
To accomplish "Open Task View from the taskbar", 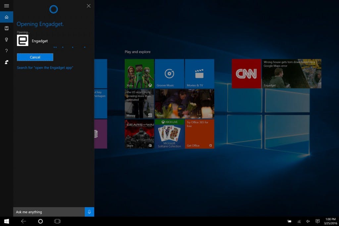I will click(x=57, y=221).
